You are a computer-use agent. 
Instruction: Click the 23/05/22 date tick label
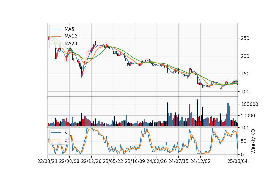point(113,161)
